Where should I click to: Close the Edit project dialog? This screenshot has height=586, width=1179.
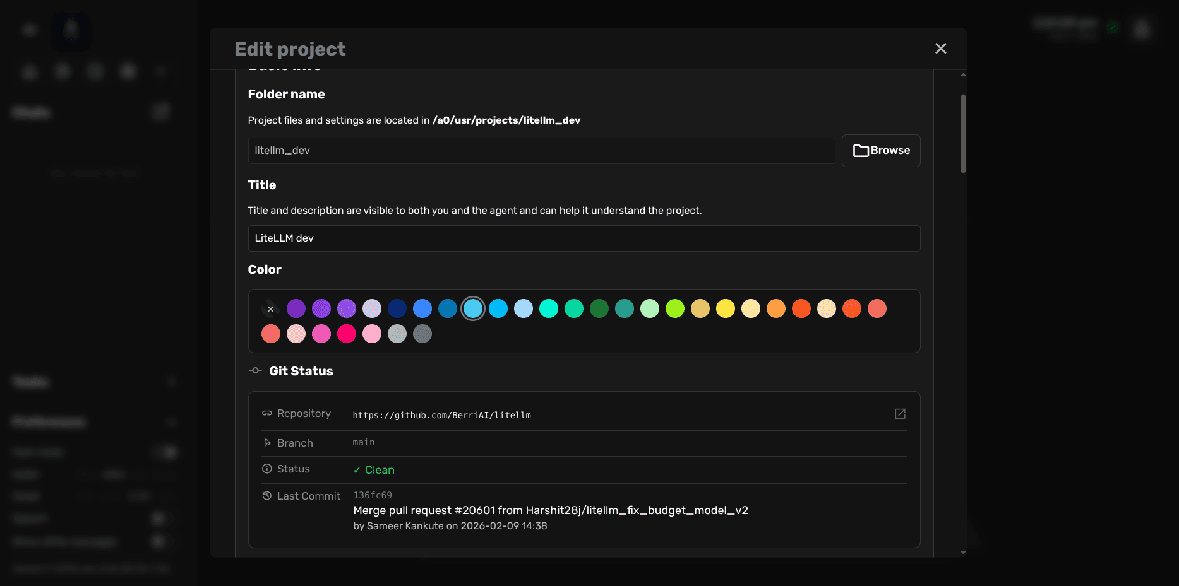click(940, 48)
